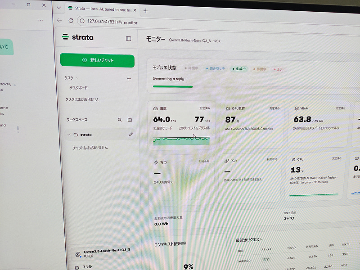Click the GPU chip icon on GPU負荷 card
Image resolution: width=360 pixels, height=270 pixels.
point(228,108)
